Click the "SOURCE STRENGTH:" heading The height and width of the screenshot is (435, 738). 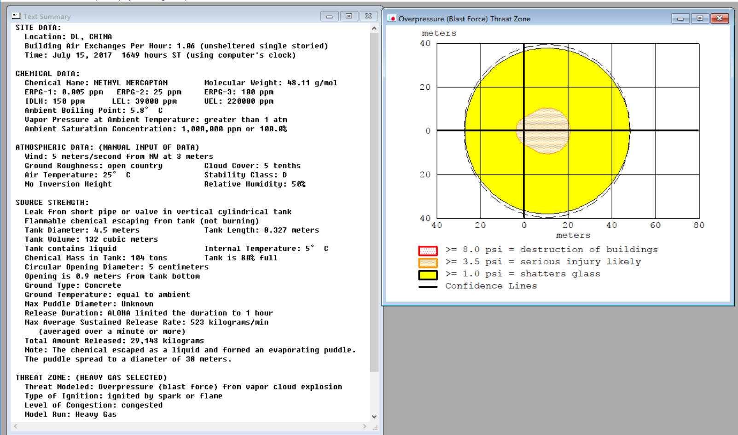coord(52,203)
